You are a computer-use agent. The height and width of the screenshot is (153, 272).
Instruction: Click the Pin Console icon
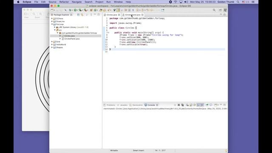pyautogui.click(x=207, y=105)
